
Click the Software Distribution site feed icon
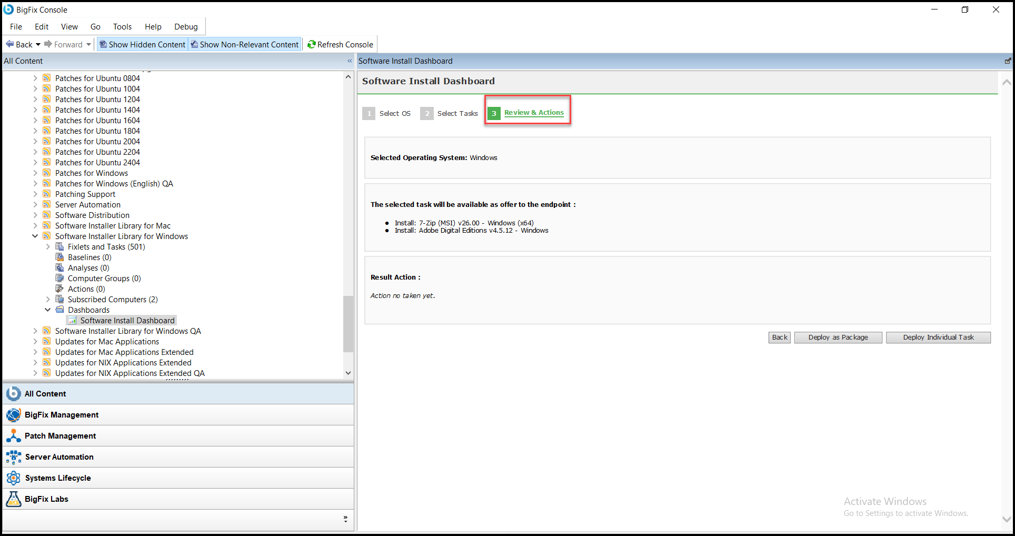point(47,215)
